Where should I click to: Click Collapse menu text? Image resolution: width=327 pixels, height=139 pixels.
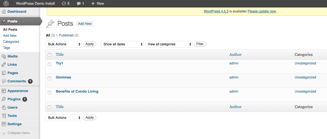click(x=19, y=133)
